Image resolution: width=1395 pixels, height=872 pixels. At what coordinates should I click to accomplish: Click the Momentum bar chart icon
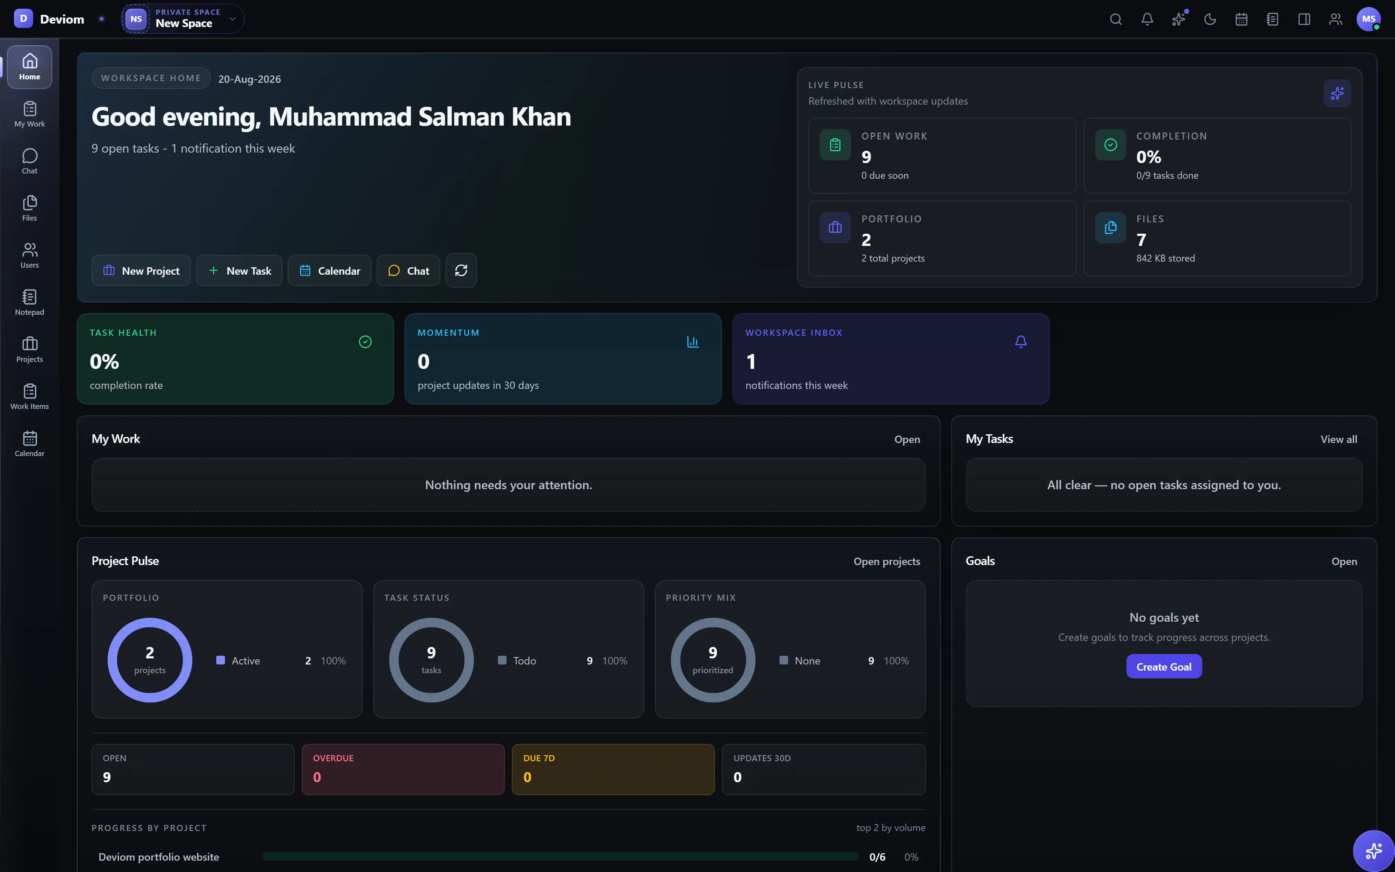(x=693, y=342)
